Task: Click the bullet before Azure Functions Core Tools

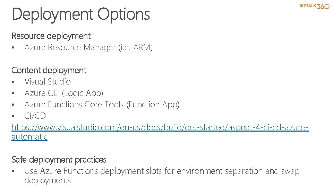Action: pos(13,105)
